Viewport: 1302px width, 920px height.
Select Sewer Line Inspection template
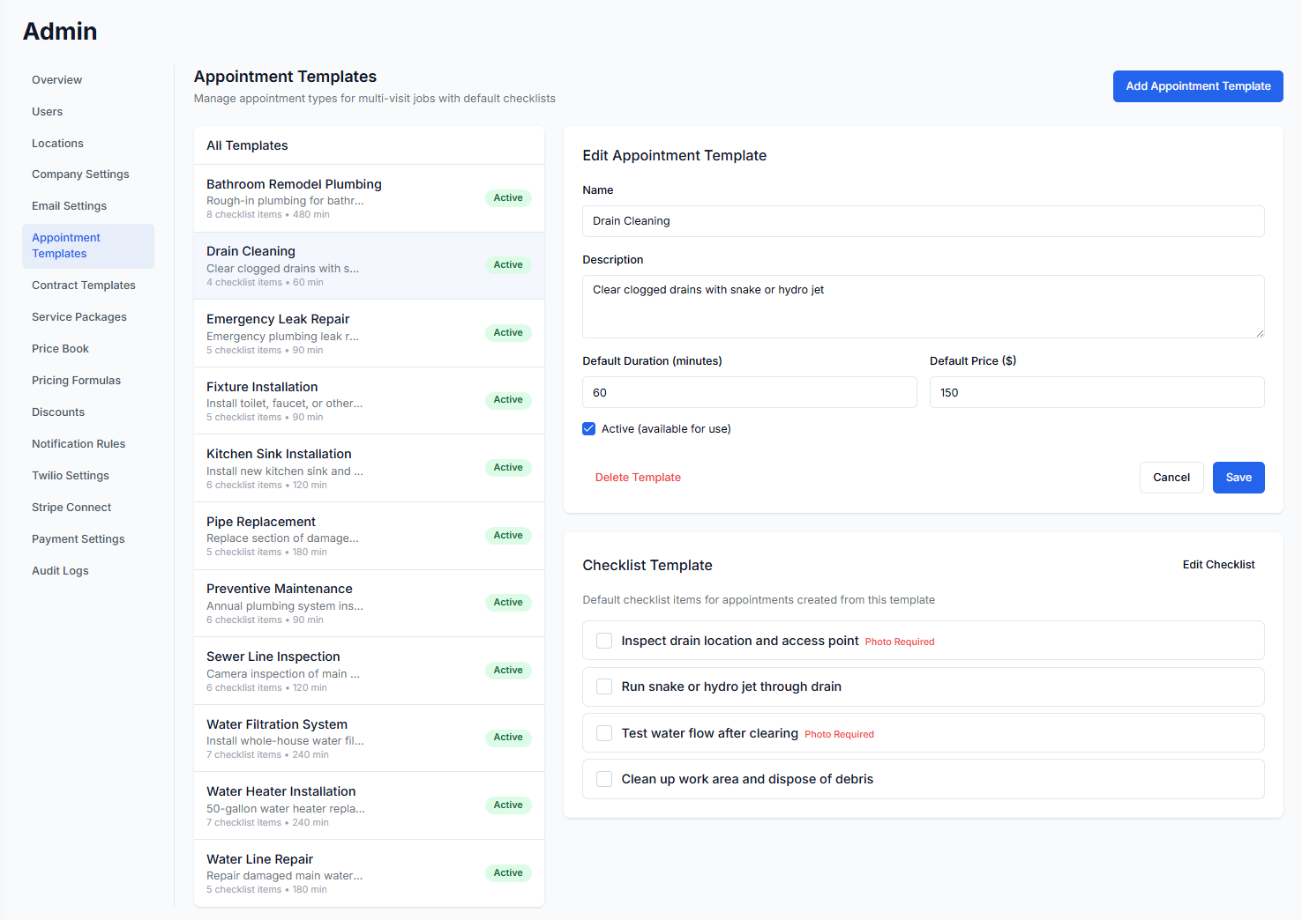(369, 671)
